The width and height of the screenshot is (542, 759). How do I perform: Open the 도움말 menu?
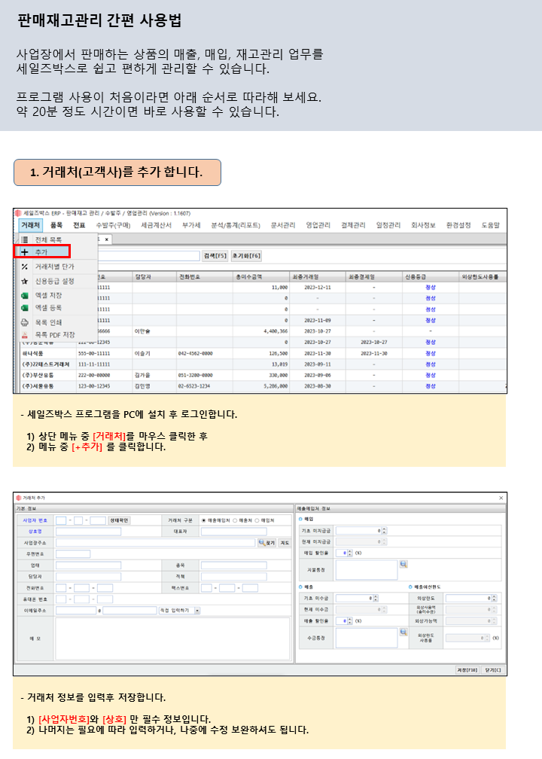[491, 225]
